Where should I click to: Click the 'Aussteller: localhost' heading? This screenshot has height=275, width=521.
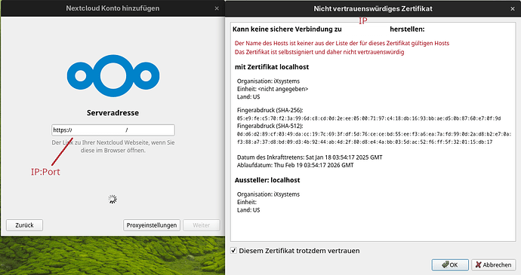coord(267,180)
